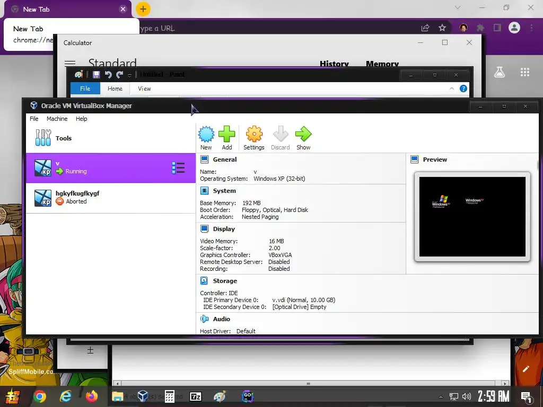Screen dimensions: 543x407
Task: Open the Chrome extensions puzzle icon
Action: 480,28
